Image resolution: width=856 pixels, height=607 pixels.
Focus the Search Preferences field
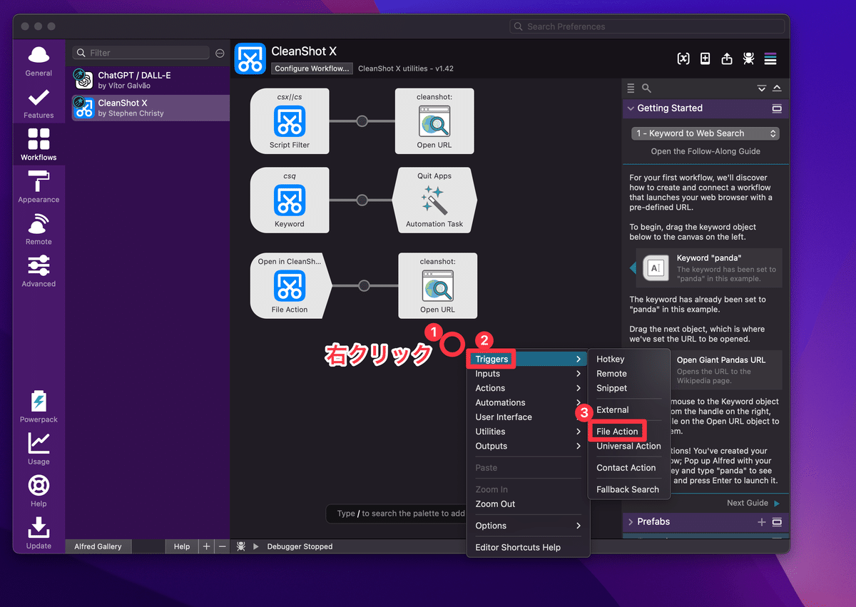648,26
